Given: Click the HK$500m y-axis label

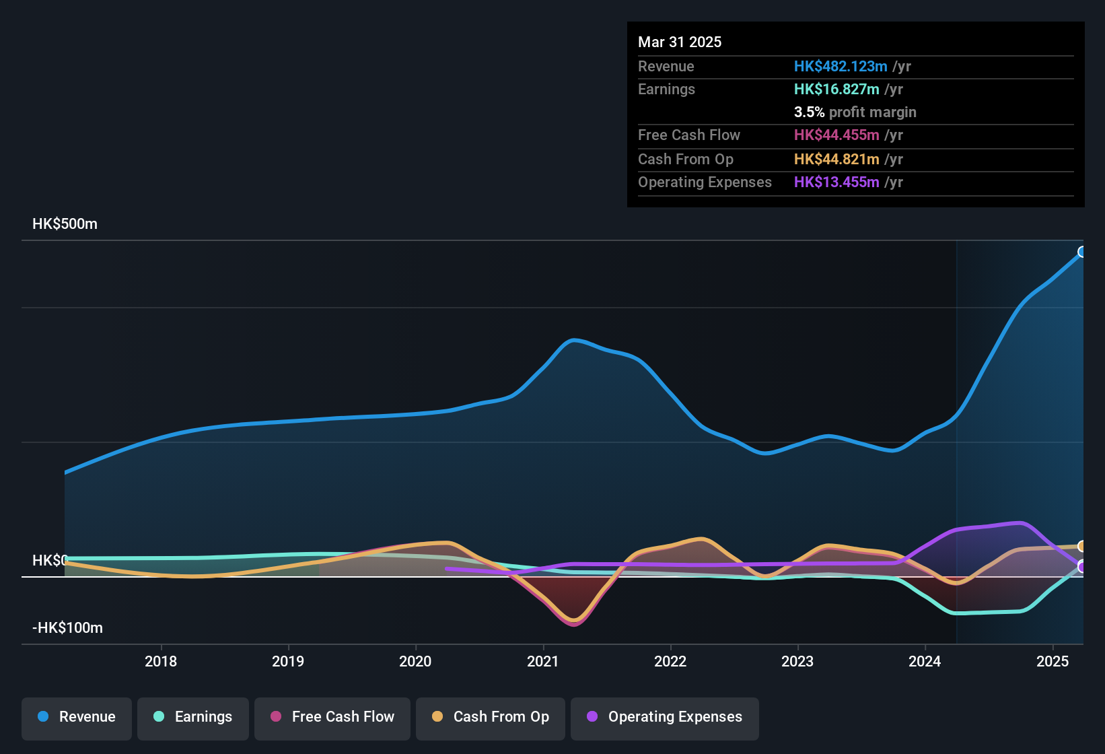Looking at the screenshot, I should pyautogui.click(x=65, y=224).
